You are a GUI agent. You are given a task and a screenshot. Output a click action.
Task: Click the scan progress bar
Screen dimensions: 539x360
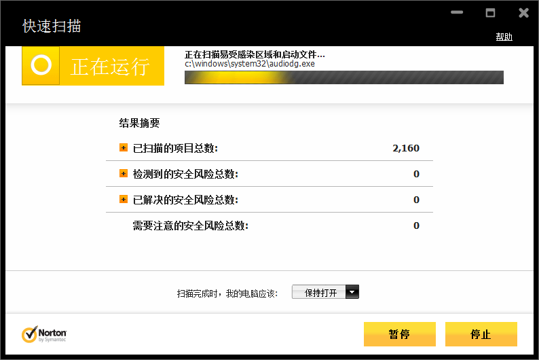[x=343, y=77]
